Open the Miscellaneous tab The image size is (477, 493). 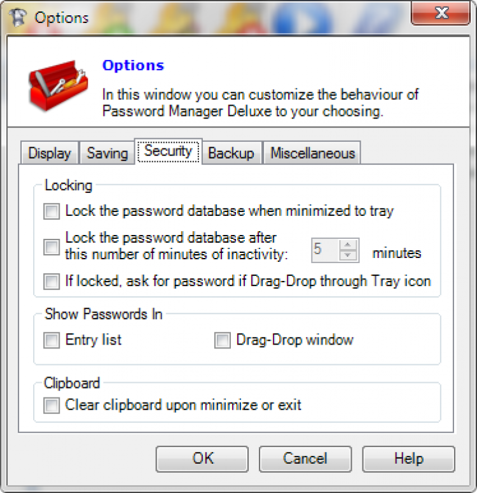(x=312, y=154)
